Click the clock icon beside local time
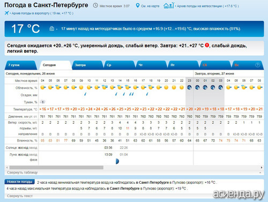 click(x=95, y=5)
